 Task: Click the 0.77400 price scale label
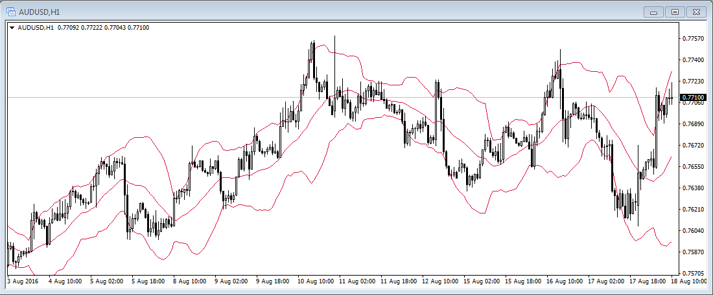click(x=694, y=60)
